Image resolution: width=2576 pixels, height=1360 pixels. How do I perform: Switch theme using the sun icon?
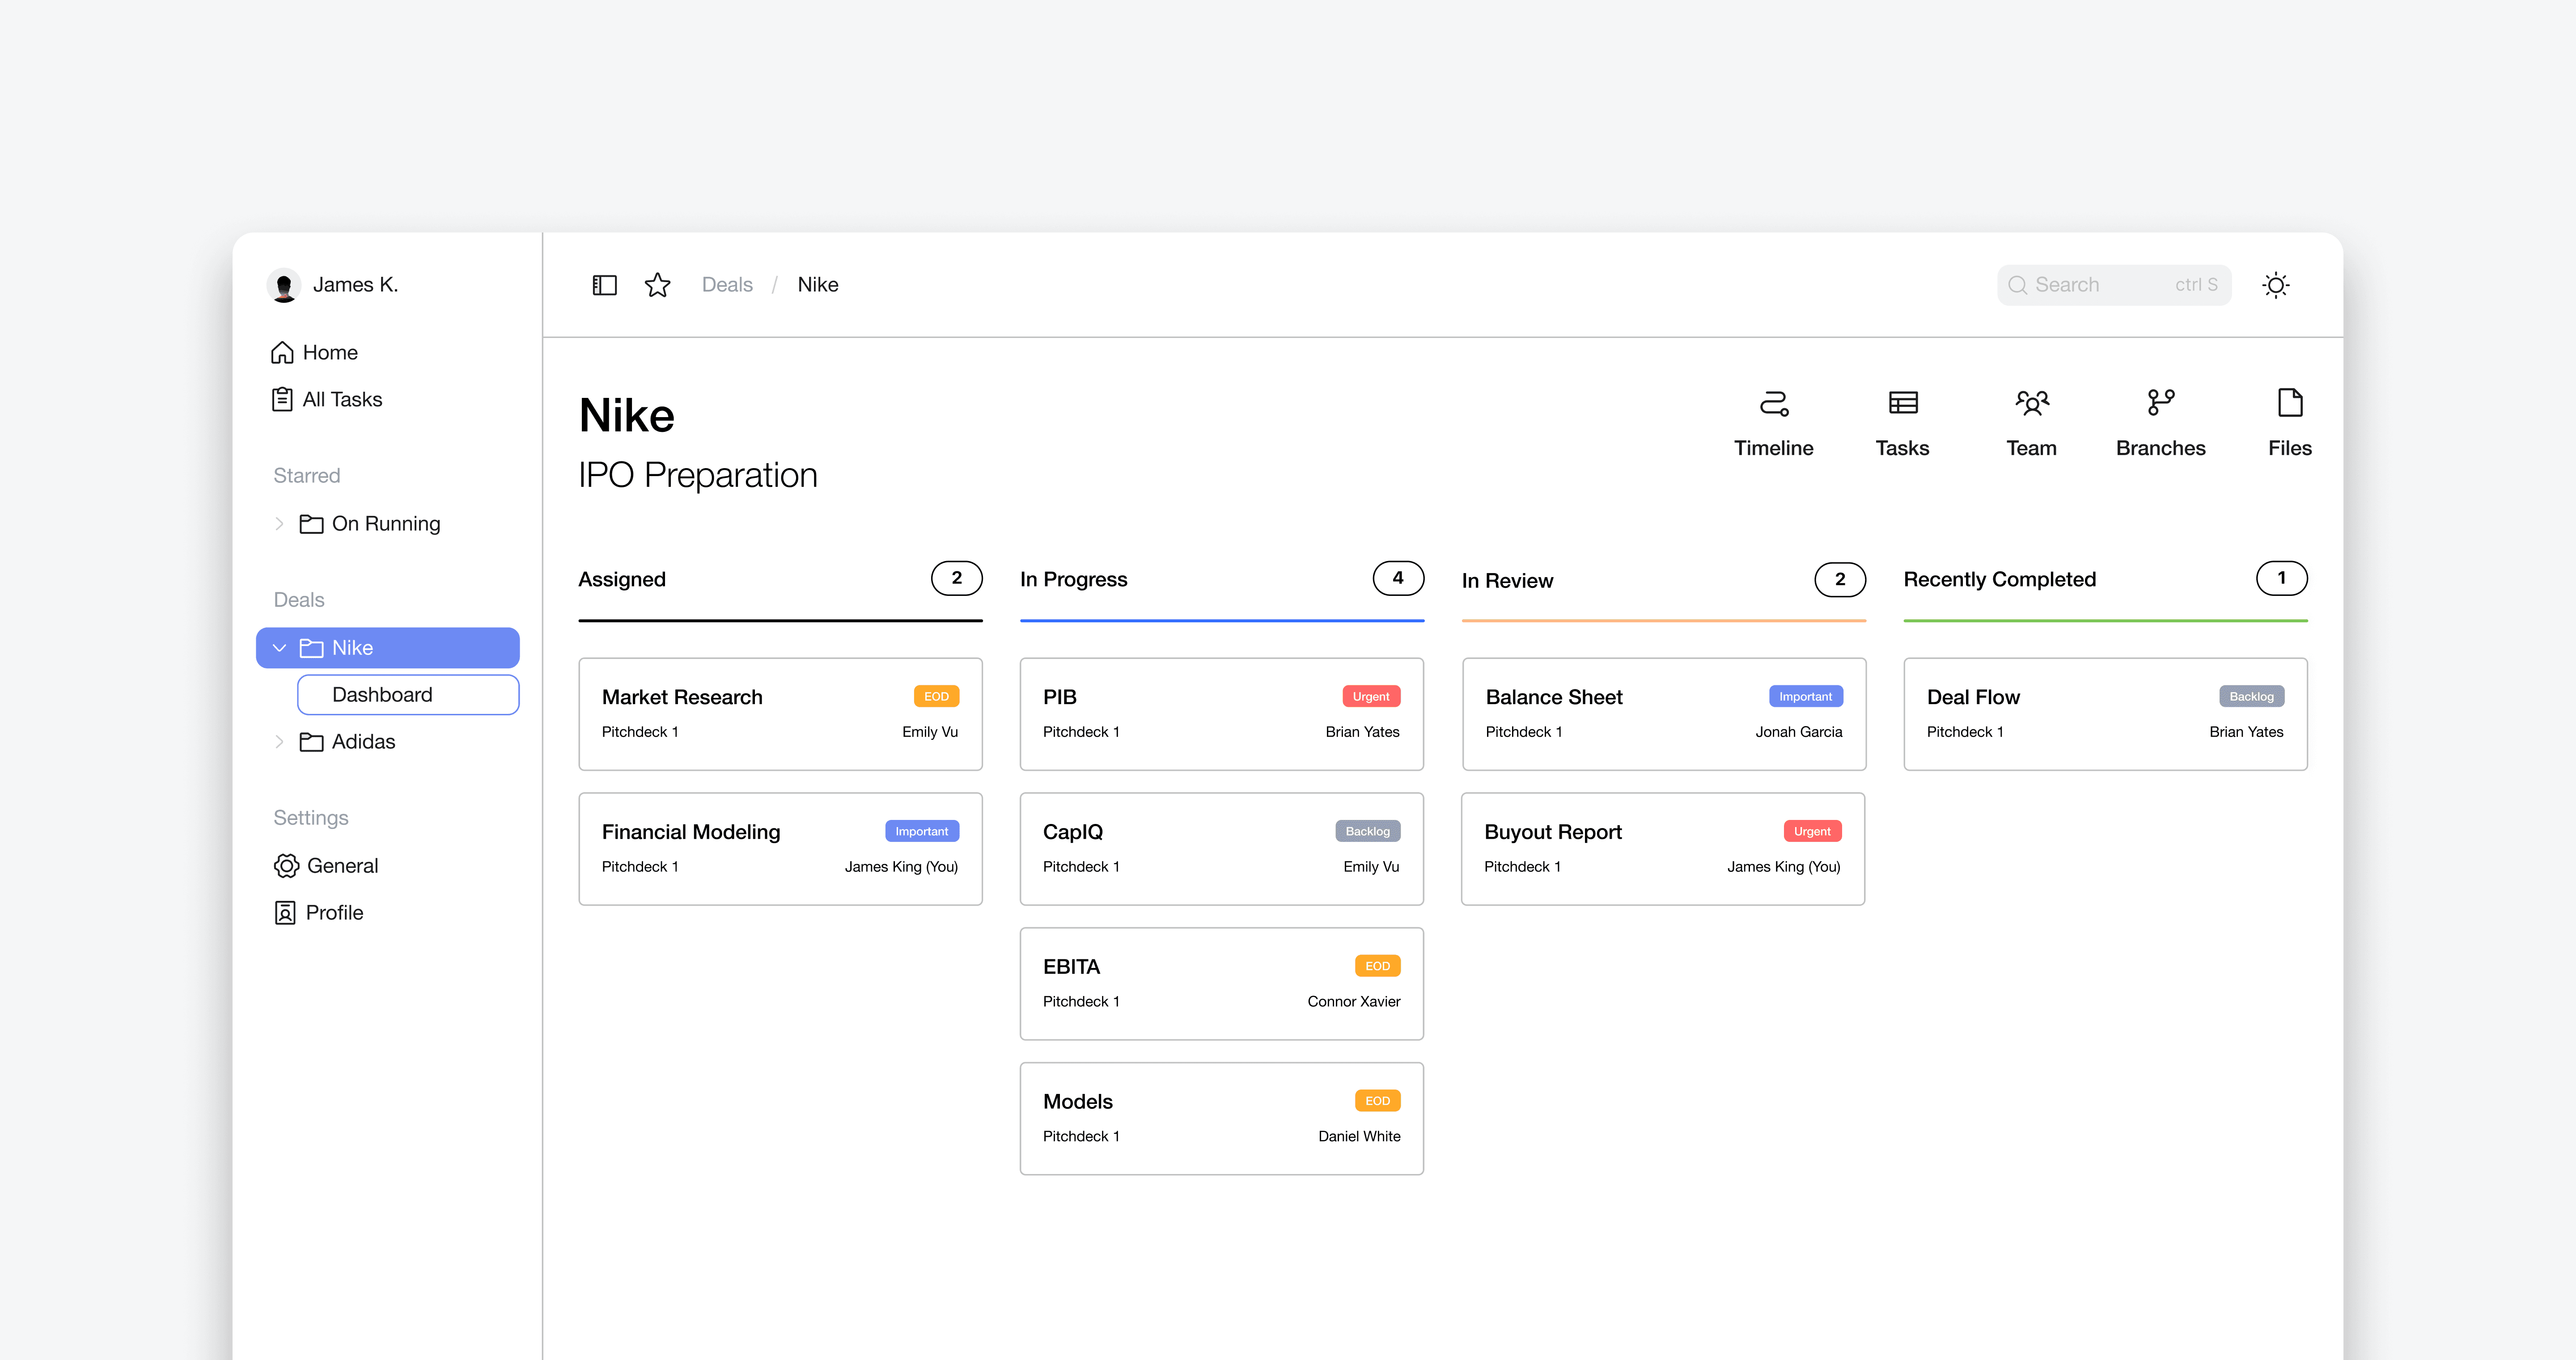(2276, 285)
